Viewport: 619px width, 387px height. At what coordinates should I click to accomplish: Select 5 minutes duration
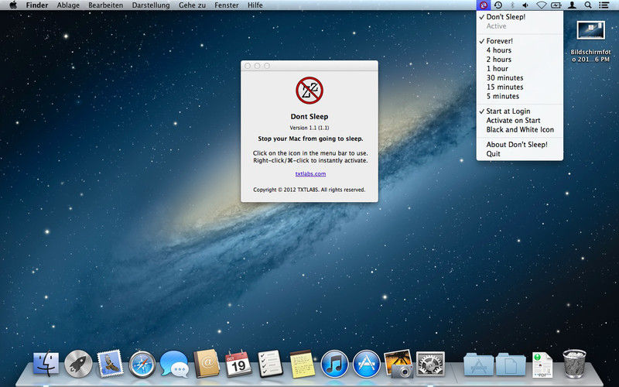tap(519, 96)
